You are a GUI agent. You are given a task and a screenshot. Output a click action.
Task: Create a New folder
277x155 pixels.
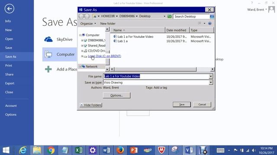pyautogui.click(x=108, y=24)
